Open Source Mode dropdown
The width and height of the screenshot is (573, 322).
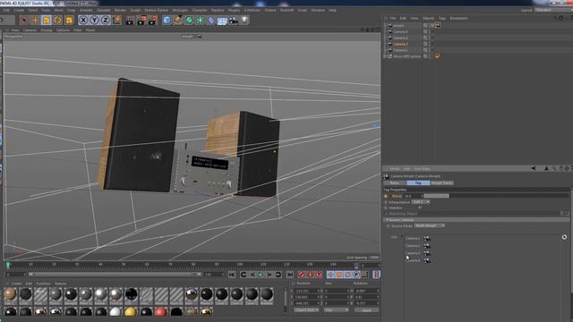pyautogui.click(x=430, y=225)
